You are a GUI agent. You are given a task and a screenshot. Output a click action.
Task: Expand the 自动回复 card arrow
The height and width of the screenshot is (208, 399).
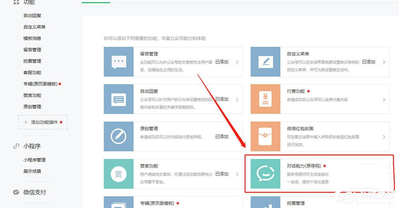(237, 99)
